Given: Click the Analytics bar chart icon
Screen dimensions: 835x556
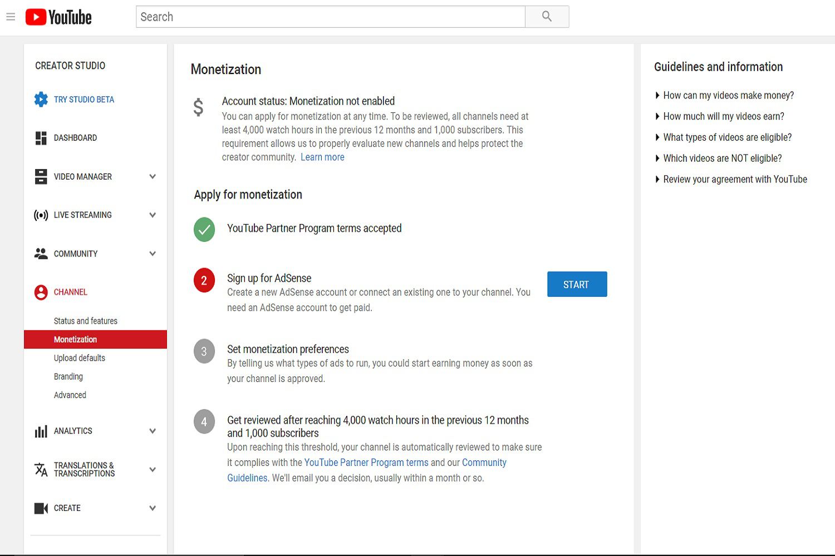Looking at the screenshot, I should click(41, 431).
